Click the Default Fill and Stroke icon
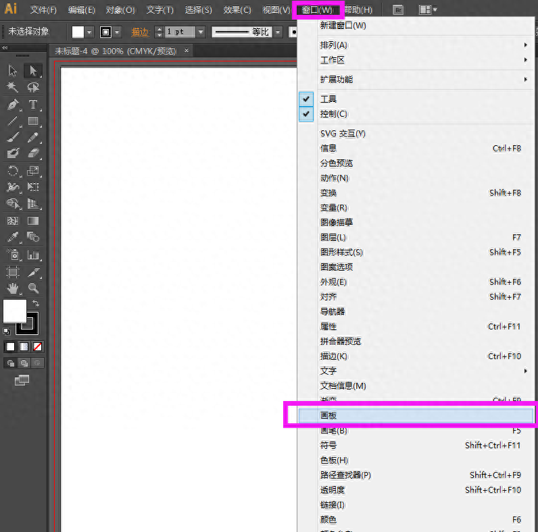538x532 pixels. pyautogui.click(x=7, y=331)
